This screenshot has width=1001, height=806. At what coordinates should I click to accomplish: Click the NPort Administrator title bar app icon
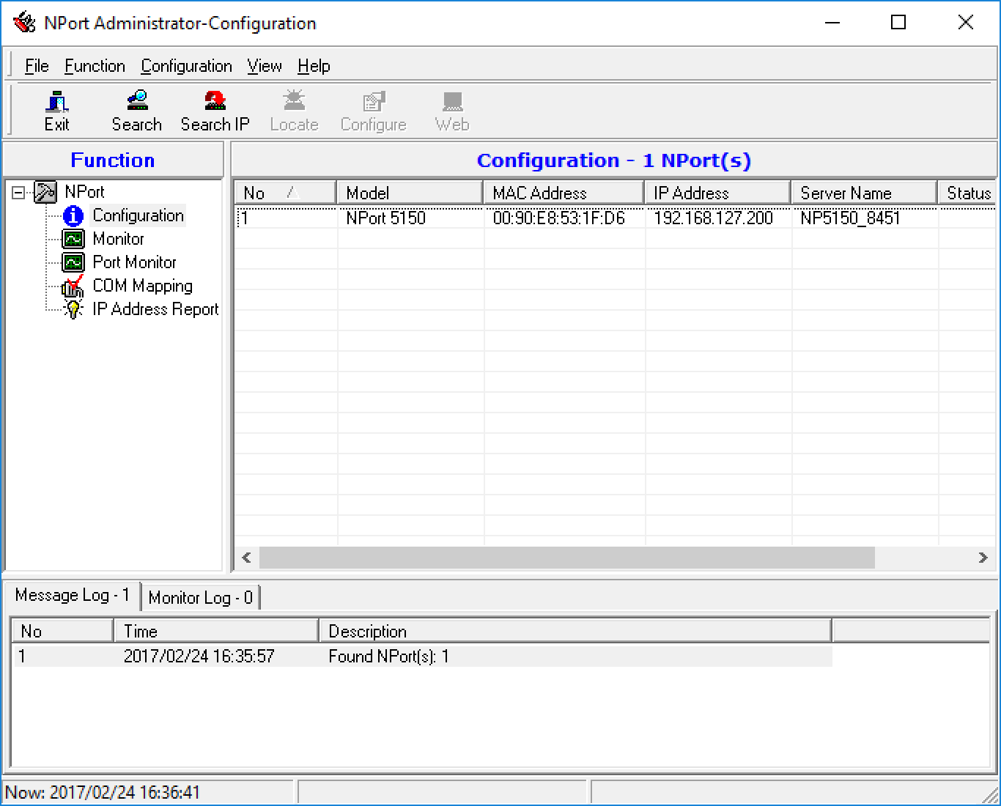point(24,23)
